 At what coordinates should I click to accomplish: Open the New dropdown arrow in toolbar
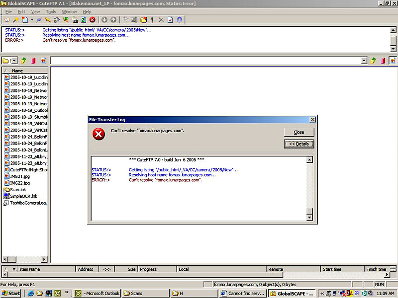[x=32, y=20]
